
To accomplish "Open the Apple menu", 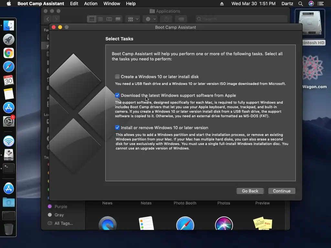I will pyautogui.click(x=9, y=4).
